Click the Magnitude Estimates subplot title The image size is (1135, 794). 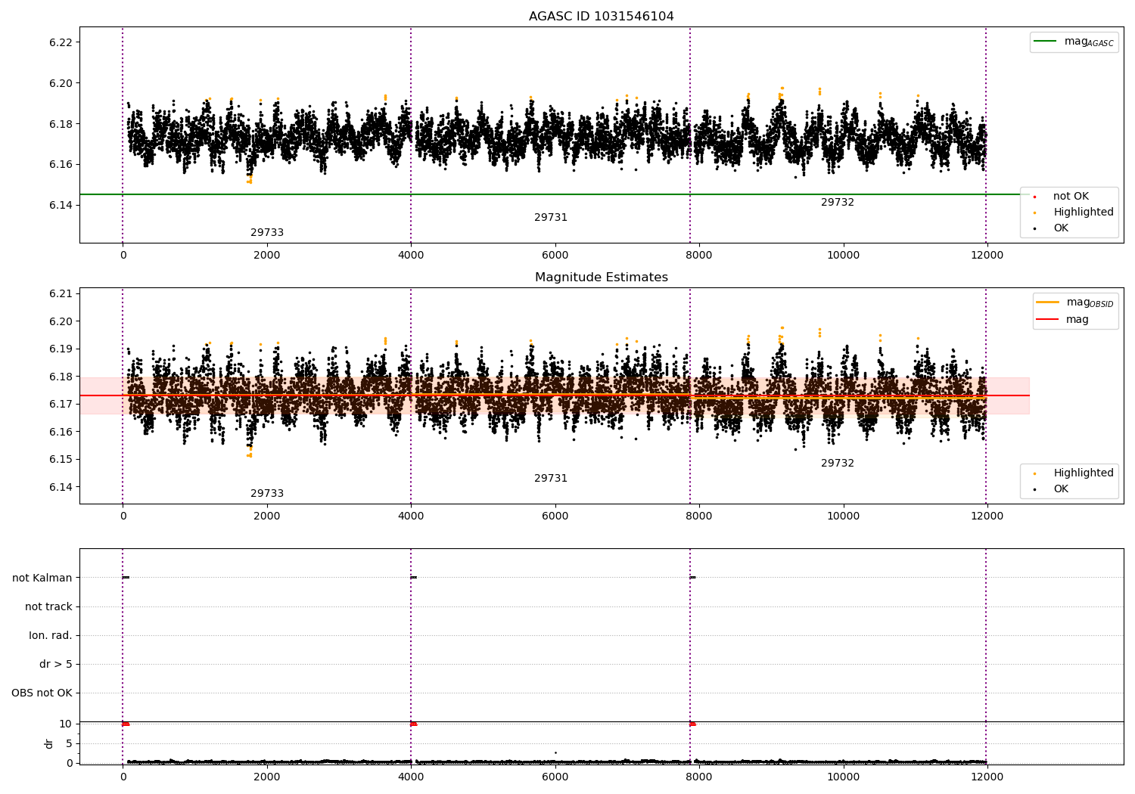[601, 278]
